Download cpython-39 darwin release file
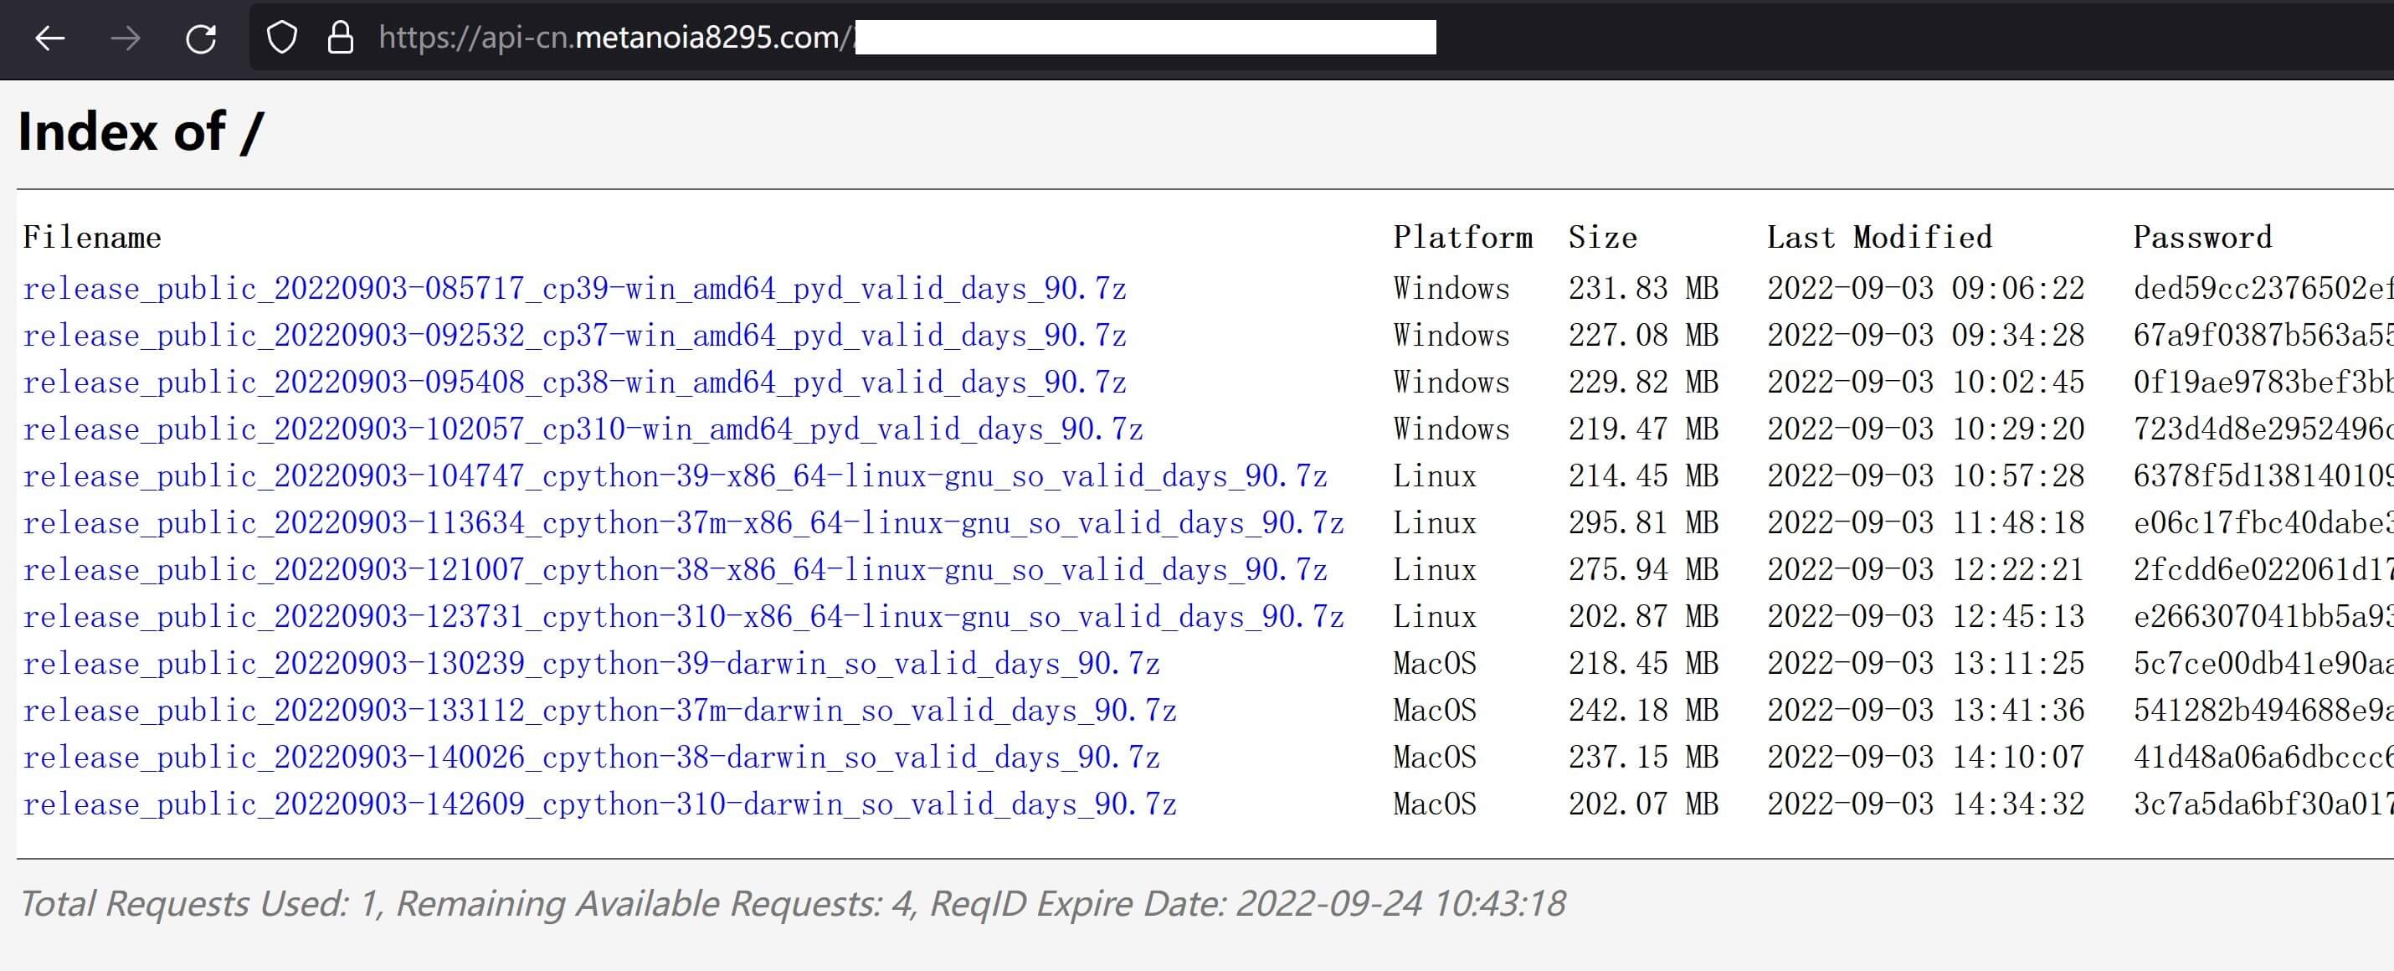The height and width of the screenshot is (971, 2394). (x=591, y=664)
